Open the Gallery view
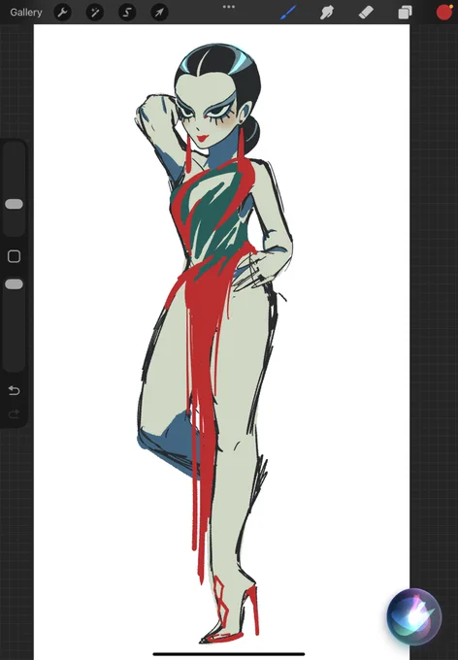The height and width of the screenshot is (660, 458). (26, 13)
